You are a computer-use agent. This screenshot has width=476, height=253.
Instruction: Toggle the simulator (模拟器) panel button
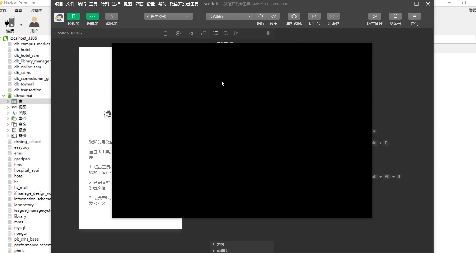(x=74, y=16)
